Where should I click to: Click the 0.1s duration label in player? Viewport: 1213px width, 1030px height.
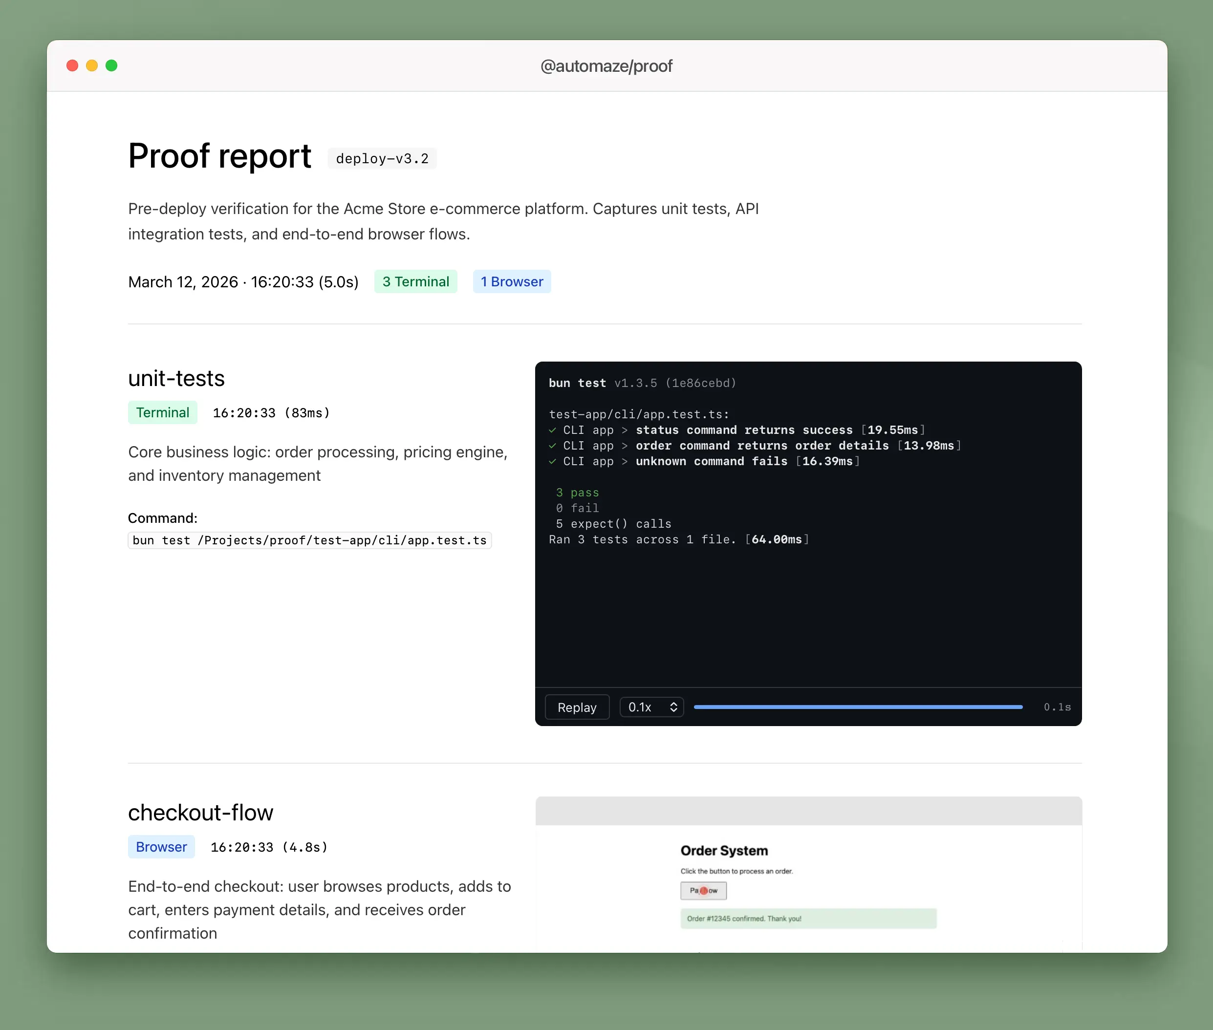[x=1057, y=707]
